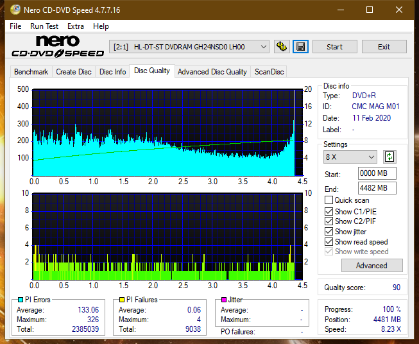Click the Start position field 0000 MB
Image resolution: width=419 pixels, height=344 pixels.
(x=377, y=173)
